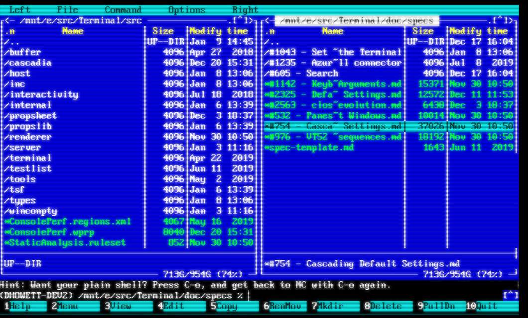Click the Copy function key button

pos(226,307)
